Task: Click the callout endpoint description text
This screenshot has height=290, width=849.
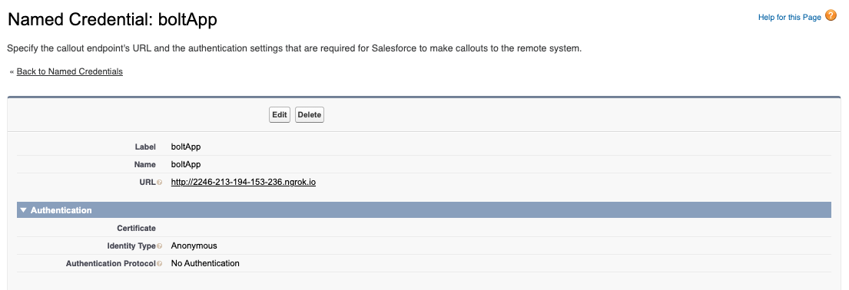Action: pos(294,48)
